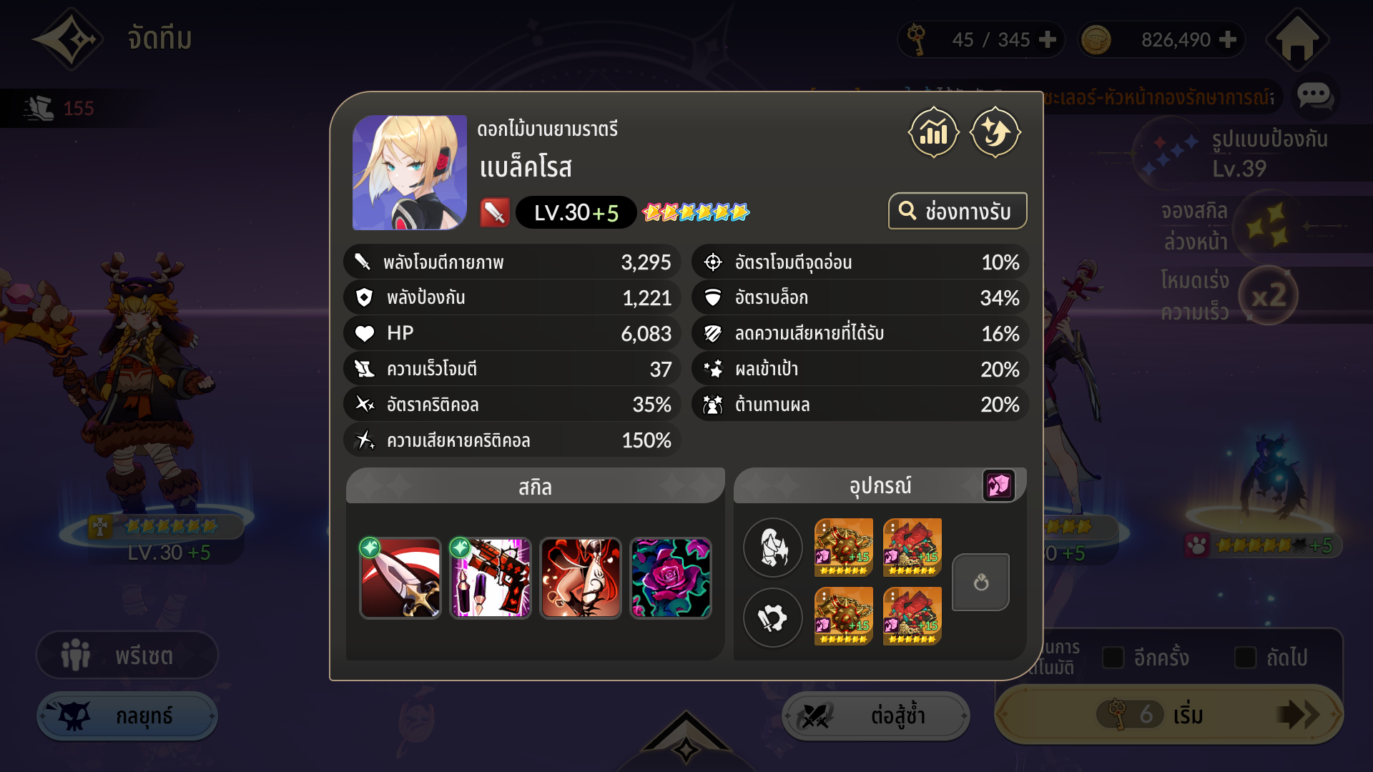
Task: Add gold with the plus button
Action: (x=1227, y=39)
